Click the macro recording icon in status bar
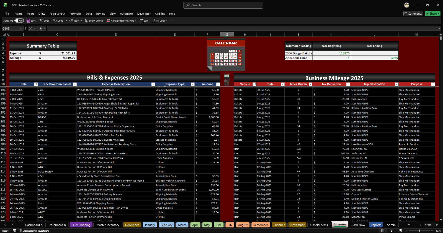Image resolution: width=443 pixels, height=233 pixels. (x=14, y=231)
